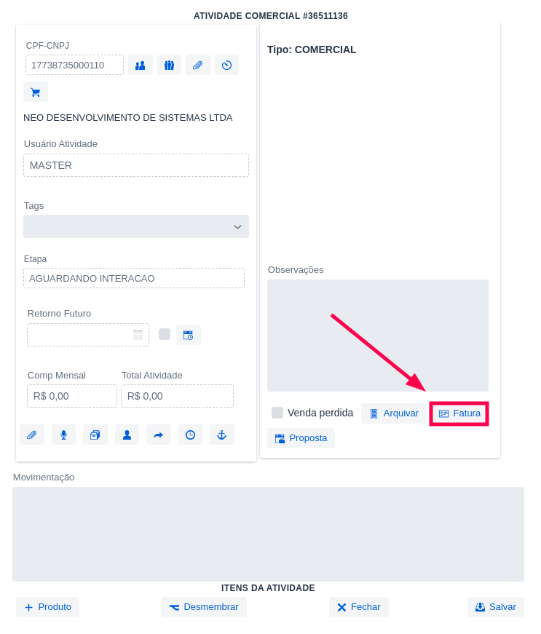
Task: Check the Venda perdida checkbox
Action: point(277,413)
